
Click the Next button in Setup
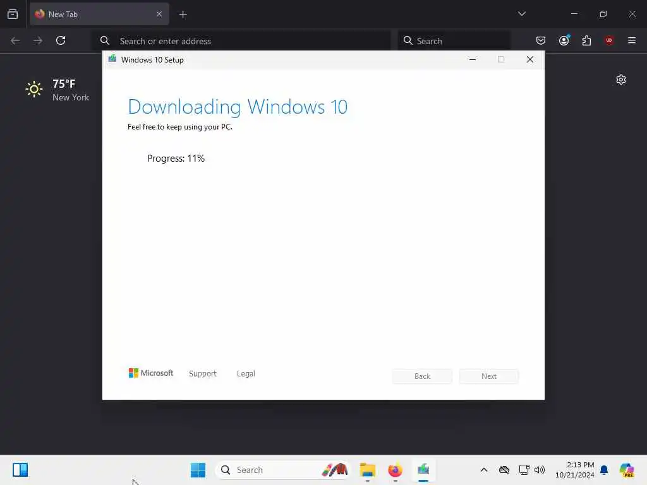[x=489, y=376]
